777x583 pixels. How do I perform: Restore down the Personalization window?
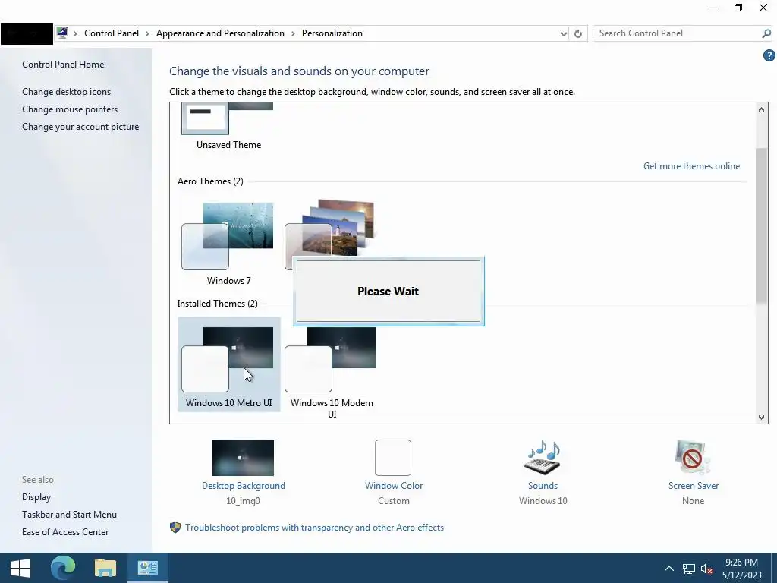point(738,8)
